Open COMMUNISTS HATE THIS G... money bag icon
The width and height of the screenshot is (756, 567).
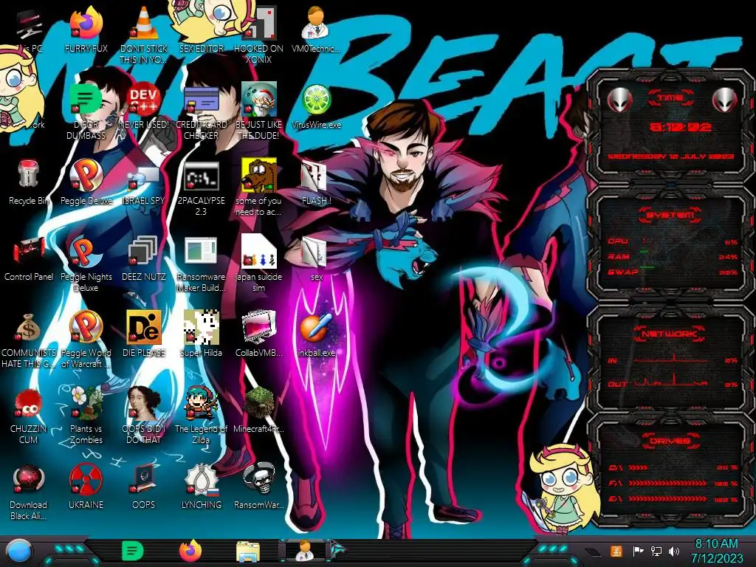29,340
